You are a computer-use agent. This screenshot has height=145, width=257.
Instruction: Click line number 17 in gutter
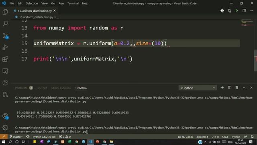point(24,59)
